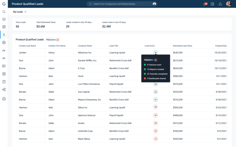Click the notifications bell icon
The height and width of the screenshot is (147, 236).
coord(205,4)
